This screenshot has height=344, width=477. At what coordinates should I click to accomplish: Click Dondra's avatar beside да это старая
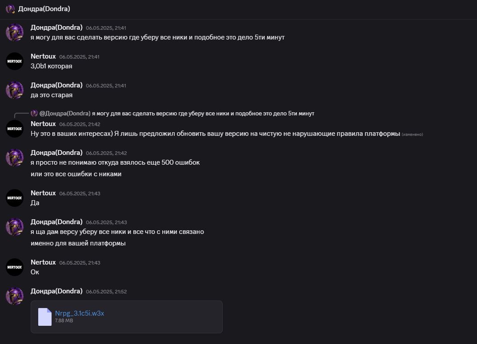pos(15,90)
